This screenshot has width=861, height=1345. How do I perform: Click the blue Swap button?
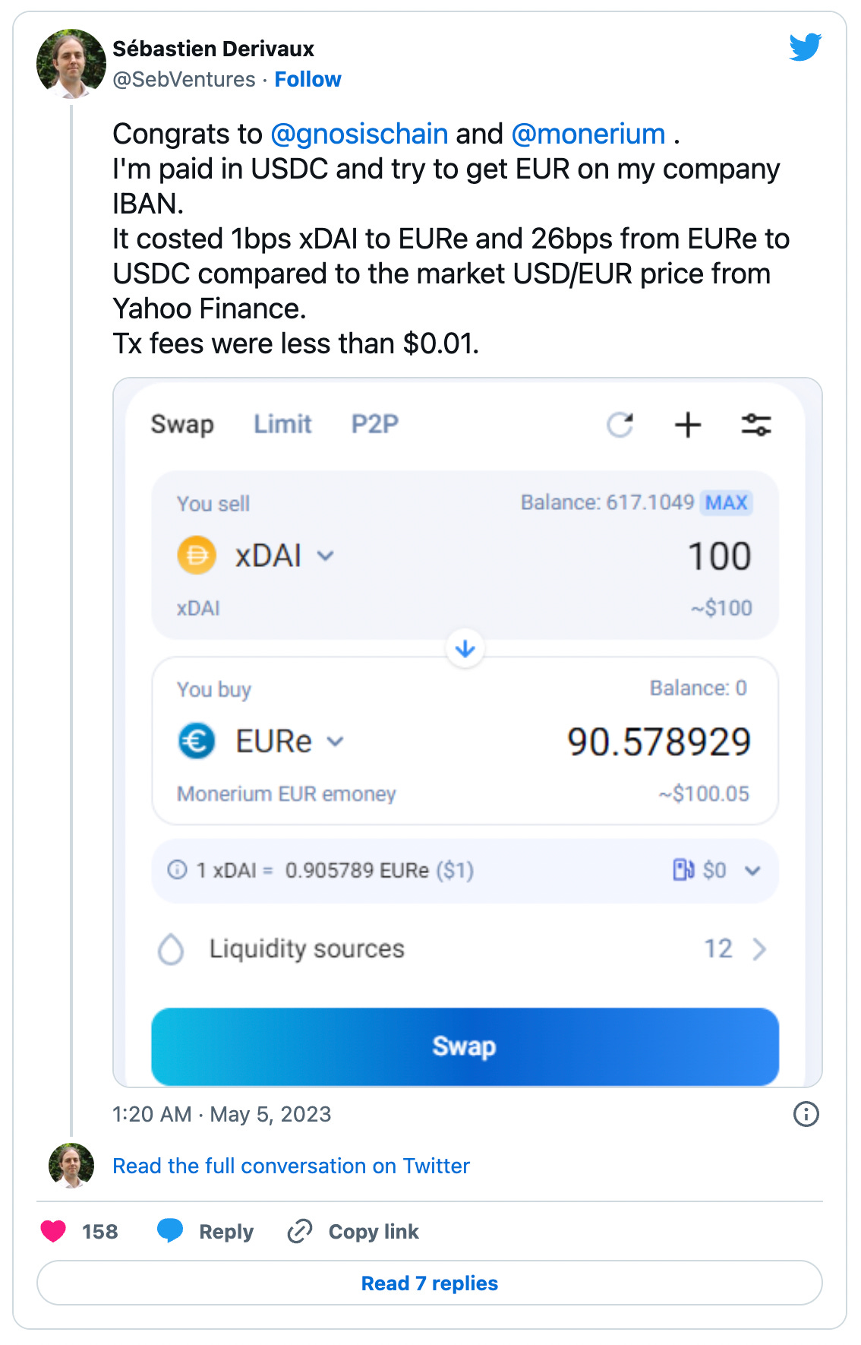[x=465, y=1046]
